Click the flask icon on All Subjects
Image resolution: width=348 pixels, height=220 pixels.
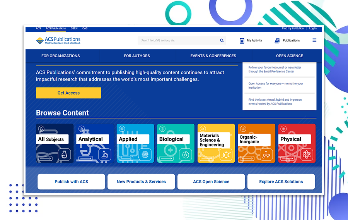(x=65, y=155)
